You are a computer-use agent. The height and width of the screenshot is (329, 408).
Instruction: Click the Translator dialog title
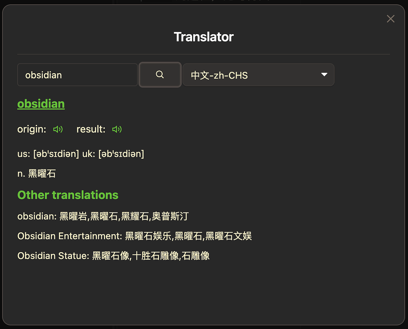[204, 37]
